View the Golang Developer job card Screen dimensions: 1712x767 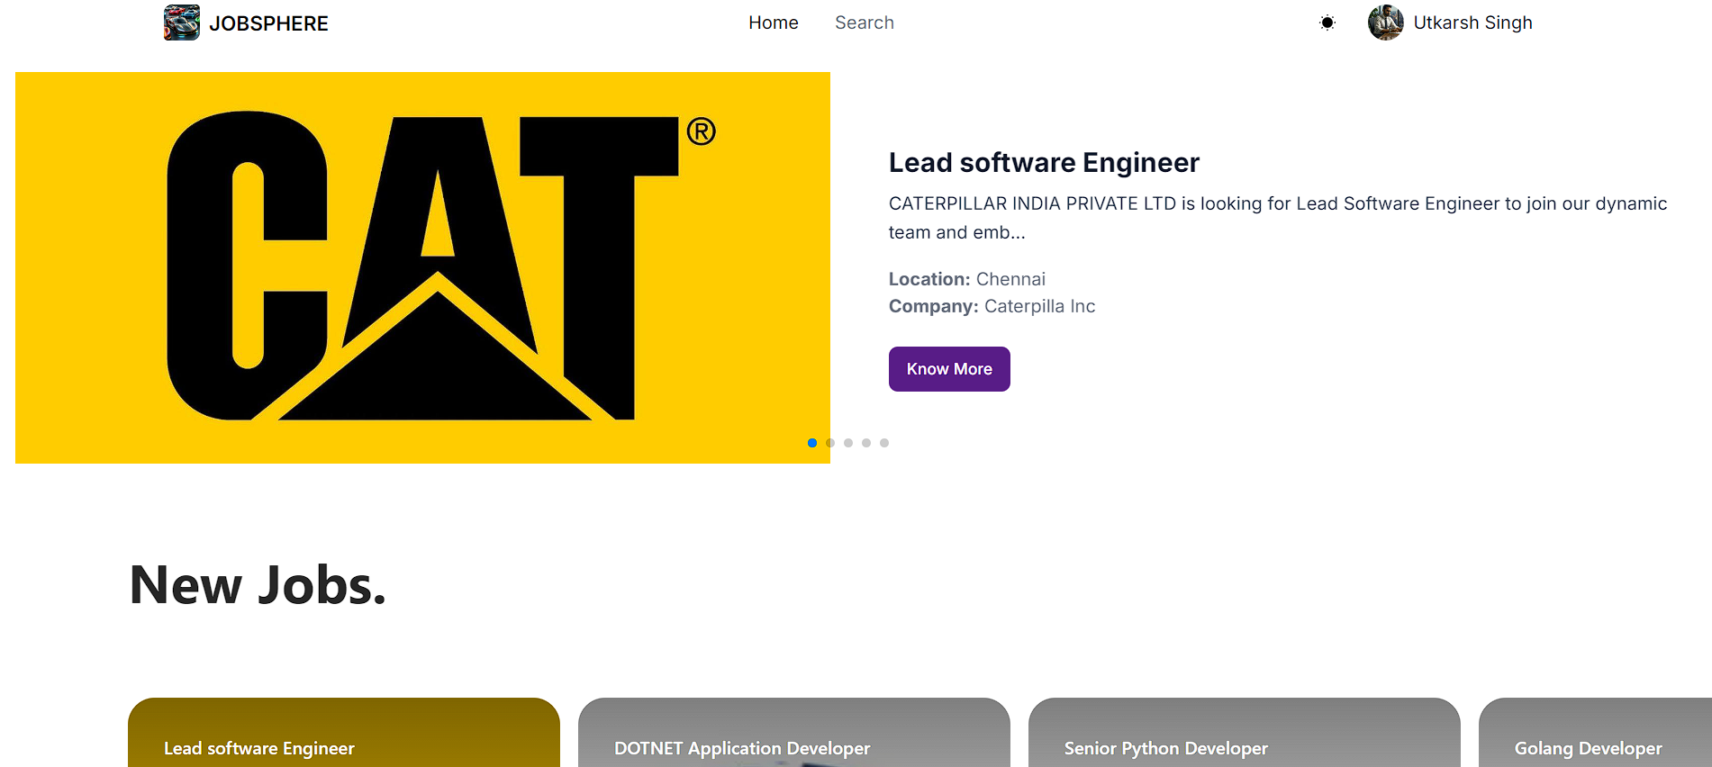point(1595,733)
